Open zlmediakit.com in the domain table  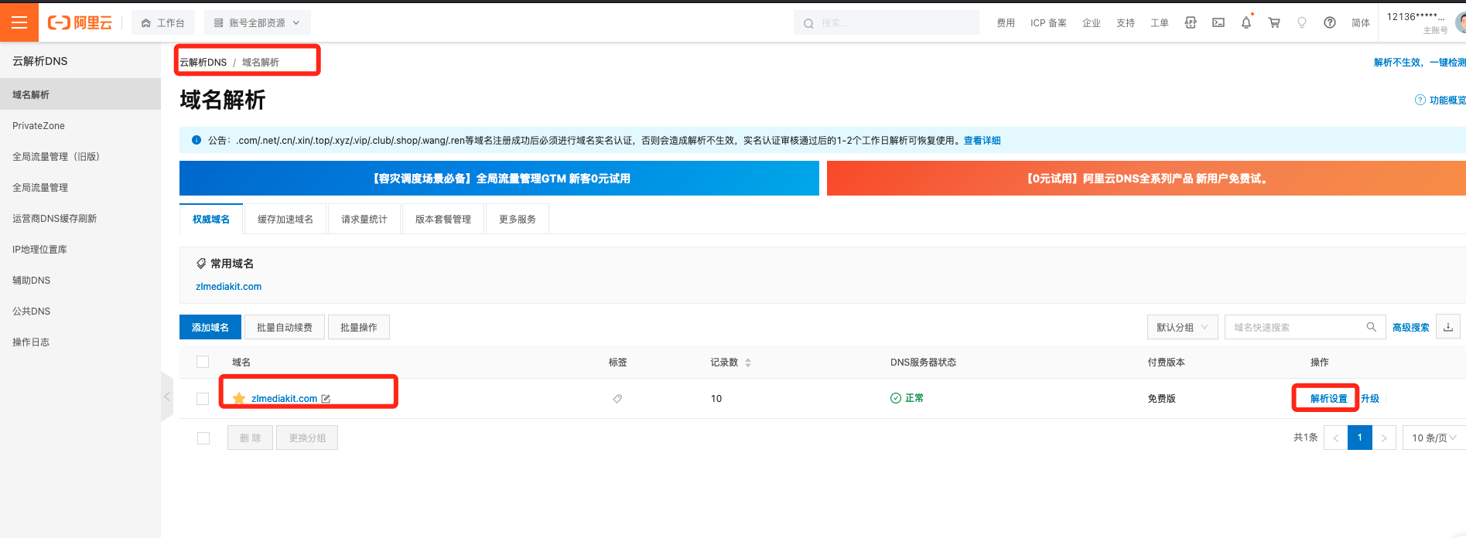(284, 399)
